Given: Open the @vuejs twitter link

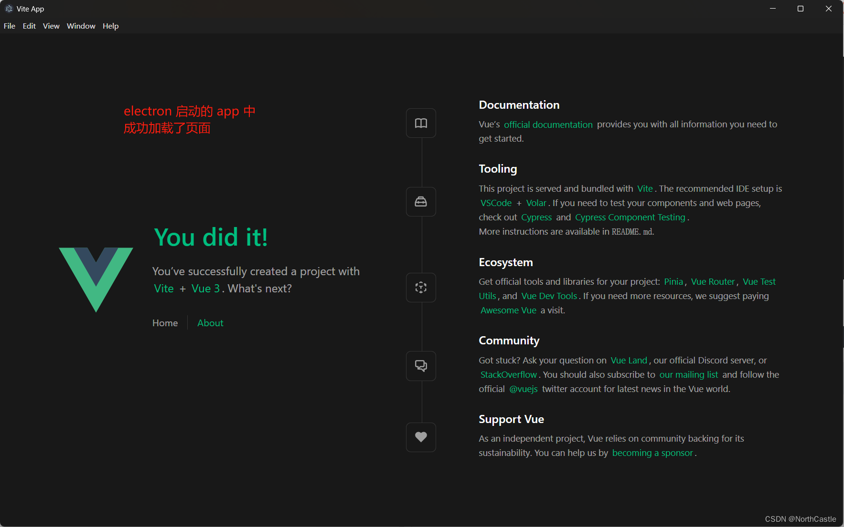Looking at the screenshot, I should (x=523, y=389).
